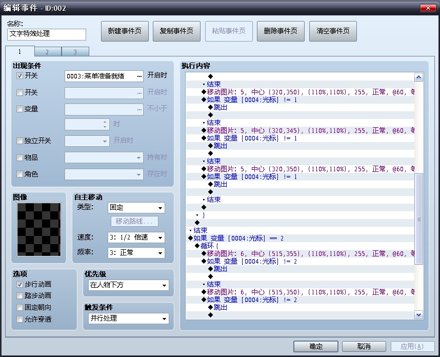Enable the 角色 condition checkbox
The height and width of the screenshot is (357, 440).
pos(19,174)
